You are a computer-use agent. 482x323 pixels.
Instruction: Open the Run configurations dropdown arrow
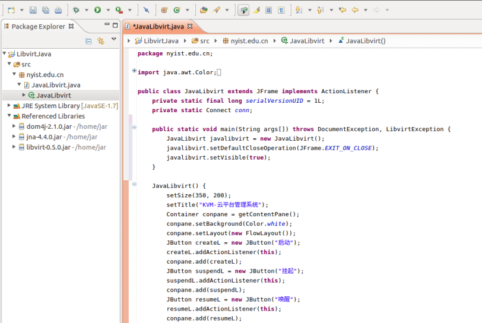point(108,10)
